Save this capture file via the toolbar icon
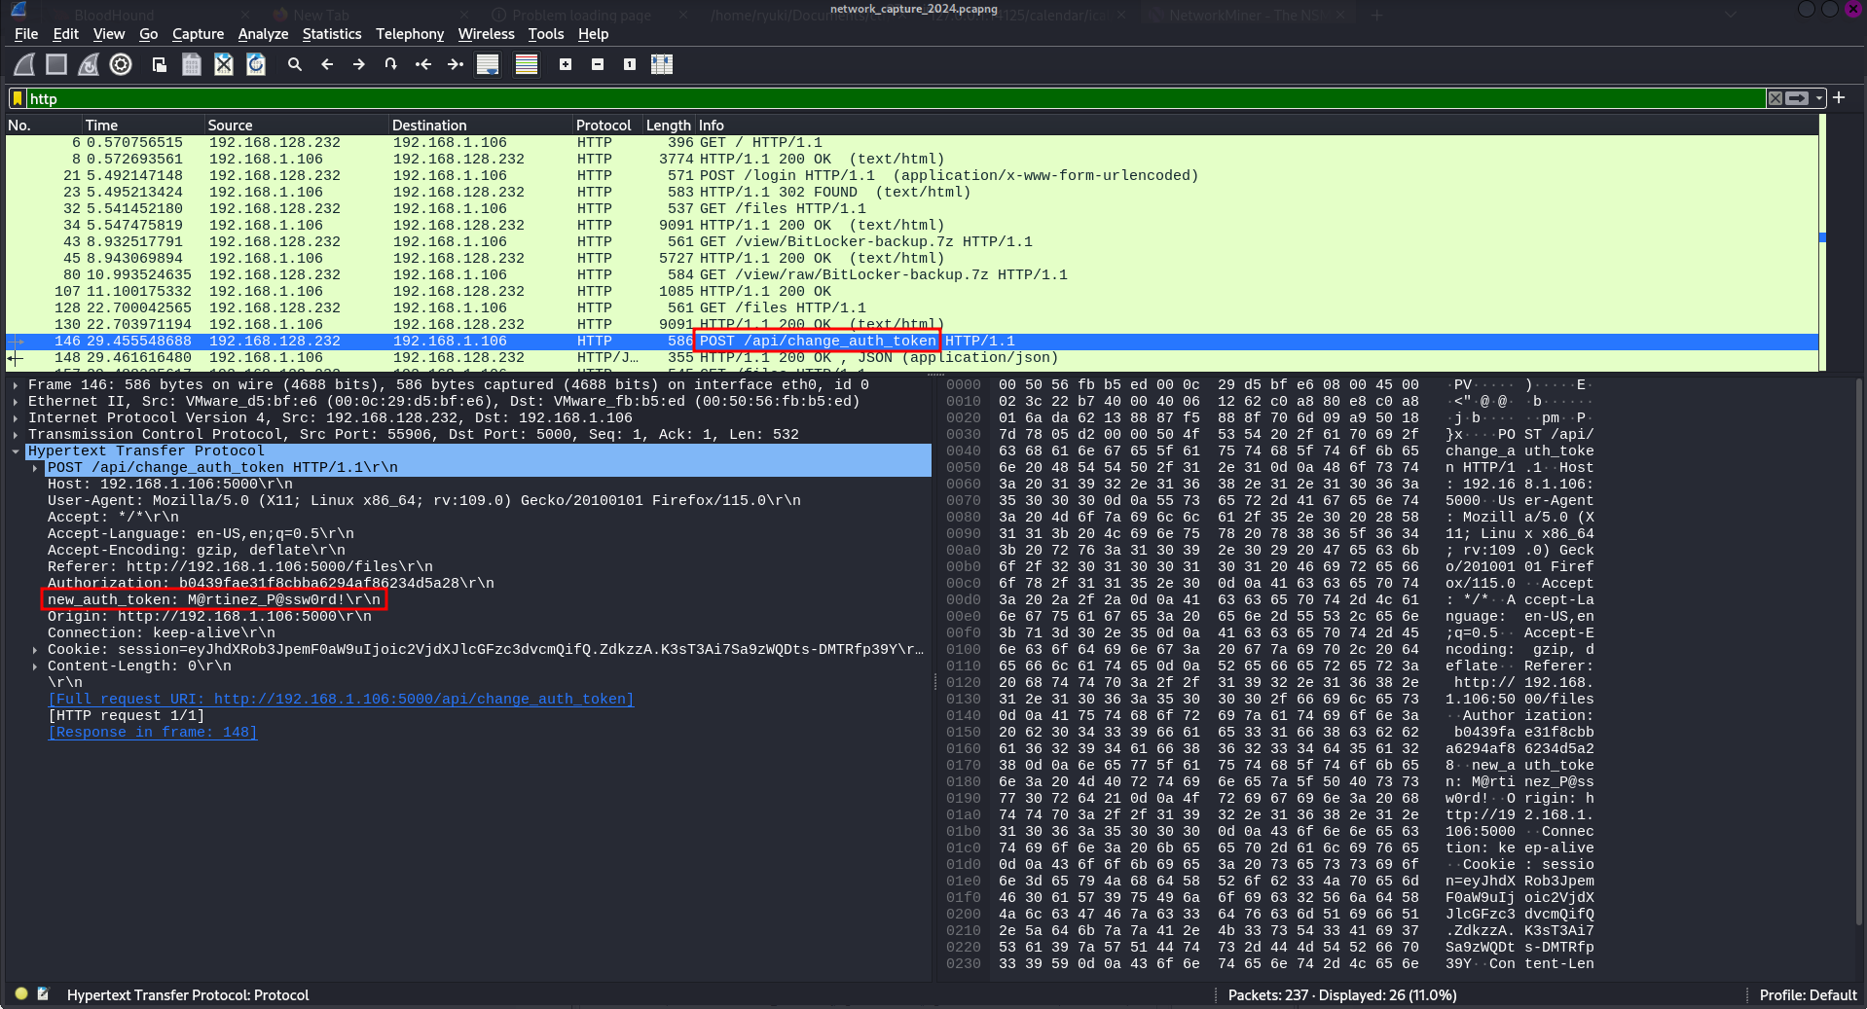Viewport: 1867px width, 1009px height. click(192, 64)
